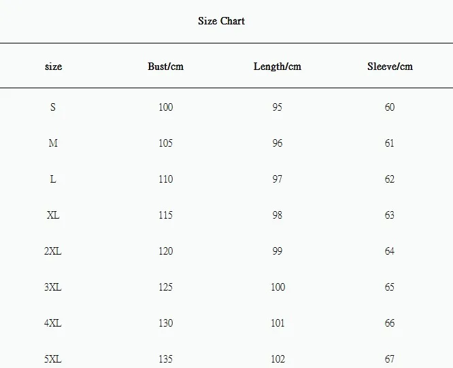Select the 5XL size row label
Image resolution: width=453 pixels, height=368 pixels.
coord(53,359)
